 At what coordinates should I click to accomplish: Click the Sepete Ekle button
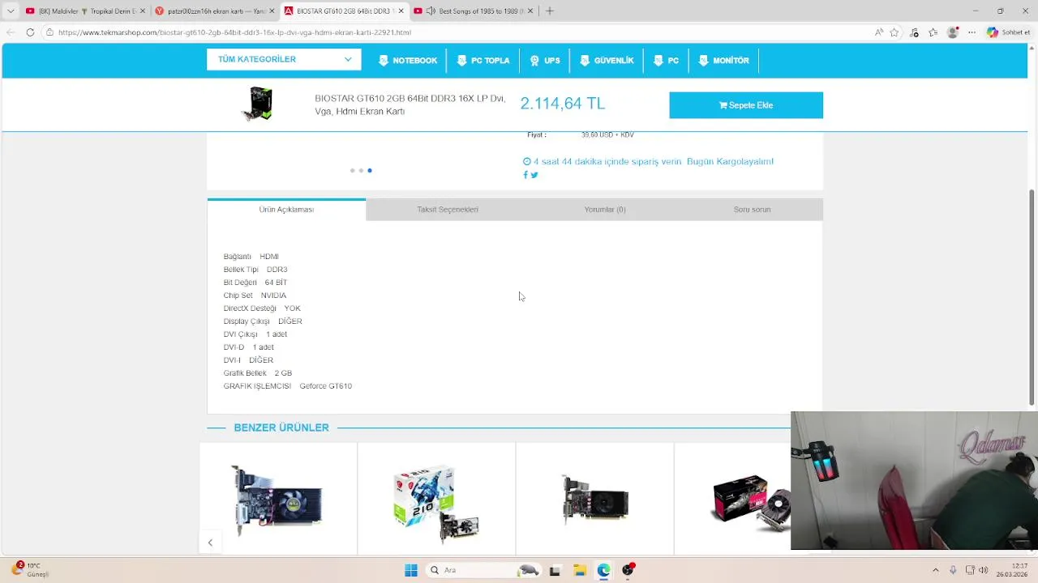pyautogui.click(x=746, y=105)
